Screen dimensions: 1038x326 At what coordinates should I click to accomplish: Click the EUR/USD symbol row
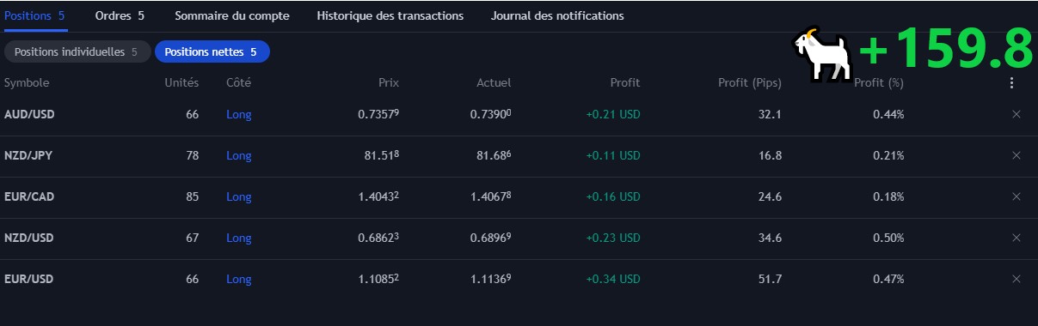[519, 279]
